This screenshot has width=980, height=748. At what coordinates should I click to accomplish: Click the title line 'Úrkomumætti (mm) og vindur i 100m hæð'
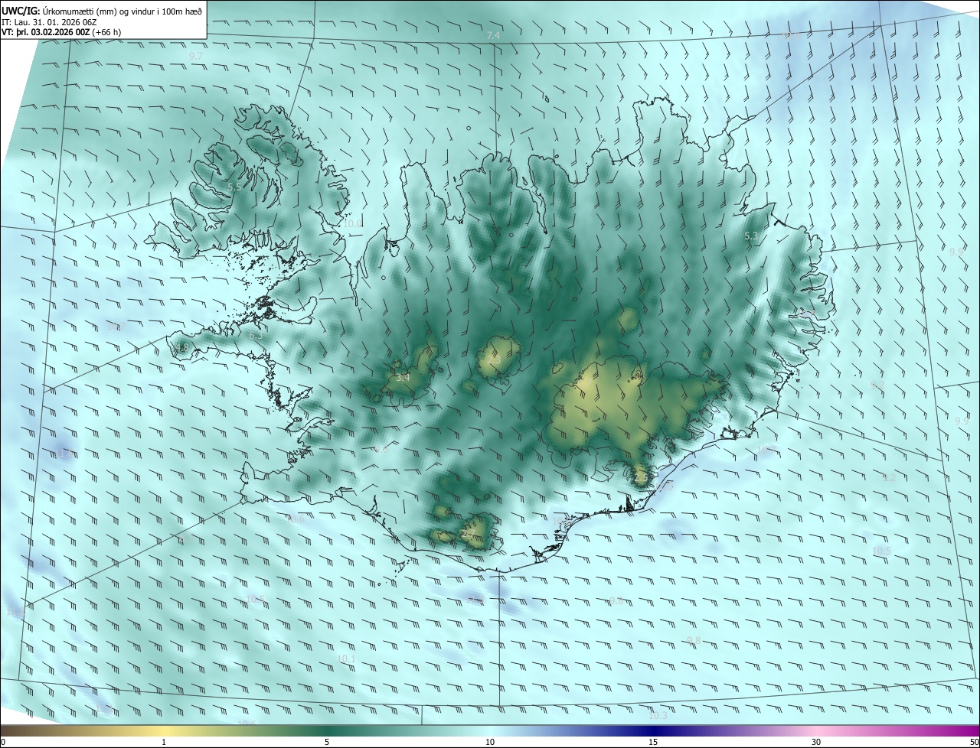click(x=122, y=11)
